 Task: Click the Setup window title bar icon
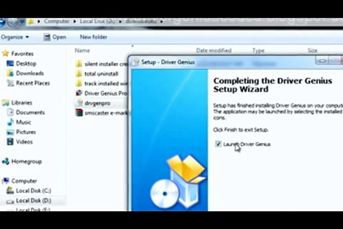(136, 62)
